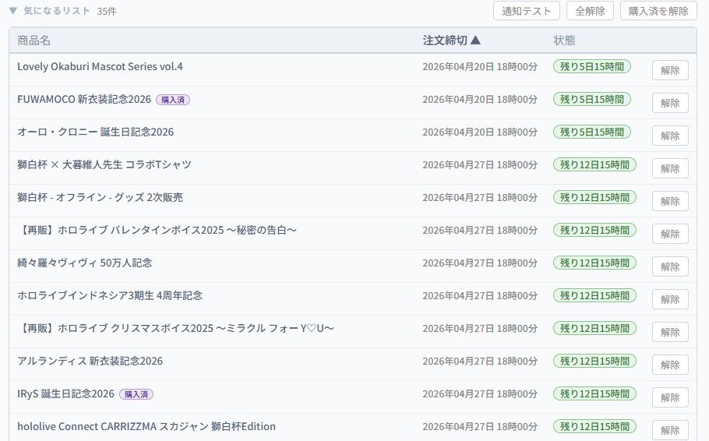709x441 pixels.
Task: Click the 通知テスト button
Action: click(527, 11)
